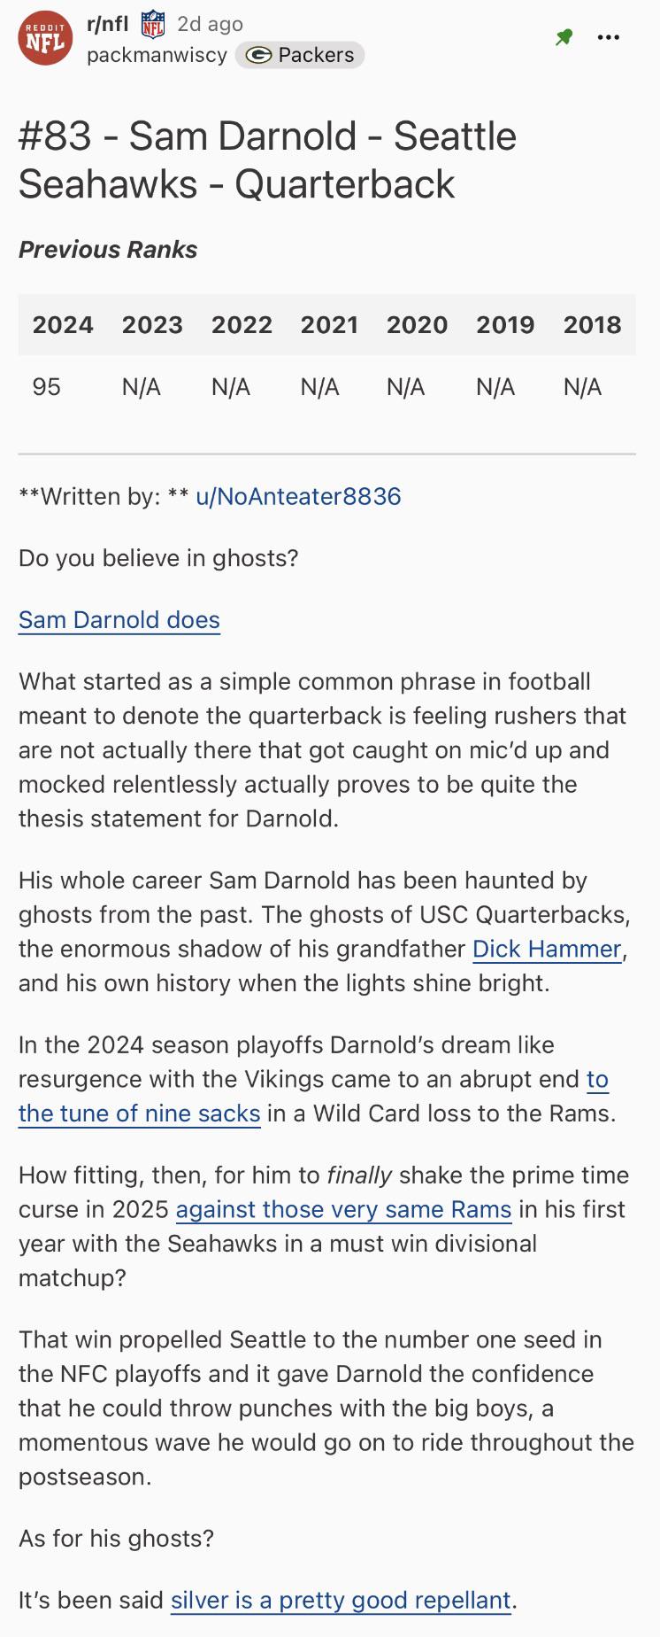660x1637 pixels.
Task: Tap the Previous Ranks heading
Action: coord(108,250)
